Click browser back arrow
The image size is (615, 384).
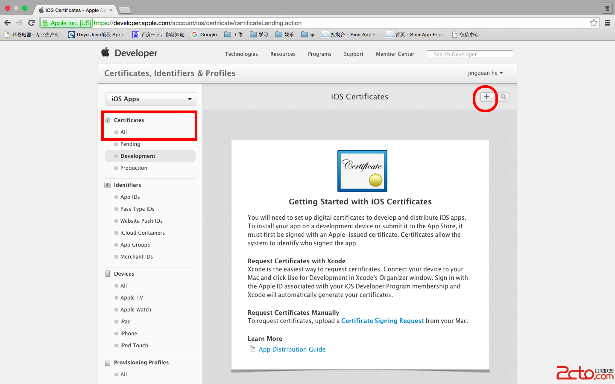pyautogui.click(x=7, y=23)
